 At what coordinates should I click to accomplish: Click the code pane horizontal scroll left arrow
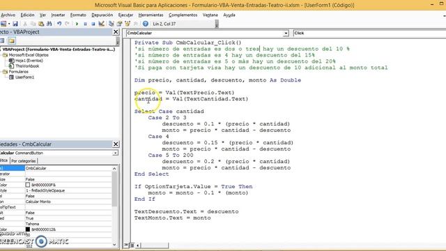[138, 245]
